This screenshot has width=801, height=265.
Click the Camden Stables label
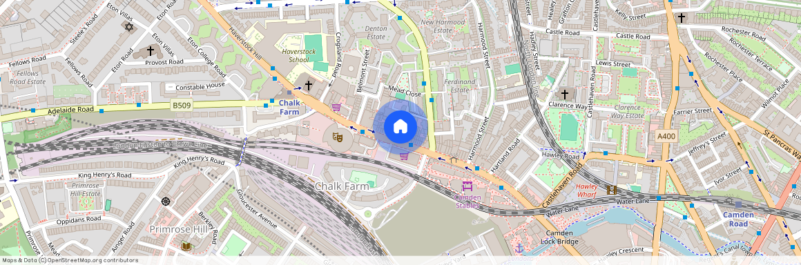(x=467, y=202)
